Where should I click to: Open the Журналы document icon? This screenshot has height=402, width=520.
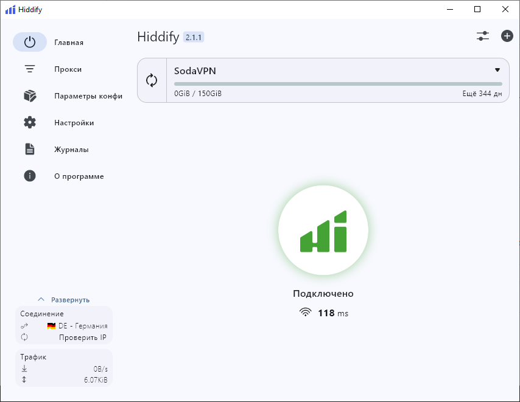pos(30,150)
